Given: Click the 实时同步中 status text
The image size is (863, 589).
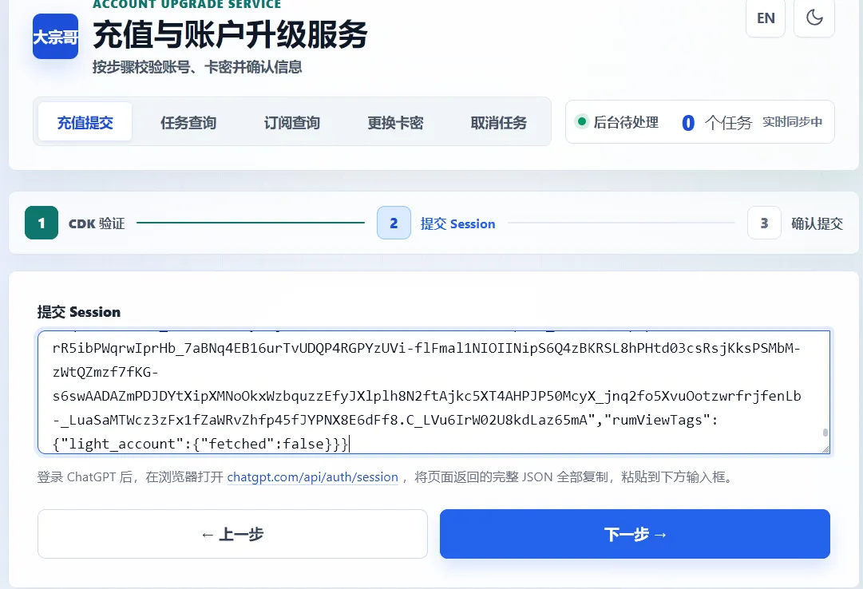Looking at the screenshot, I should [792, 121].
